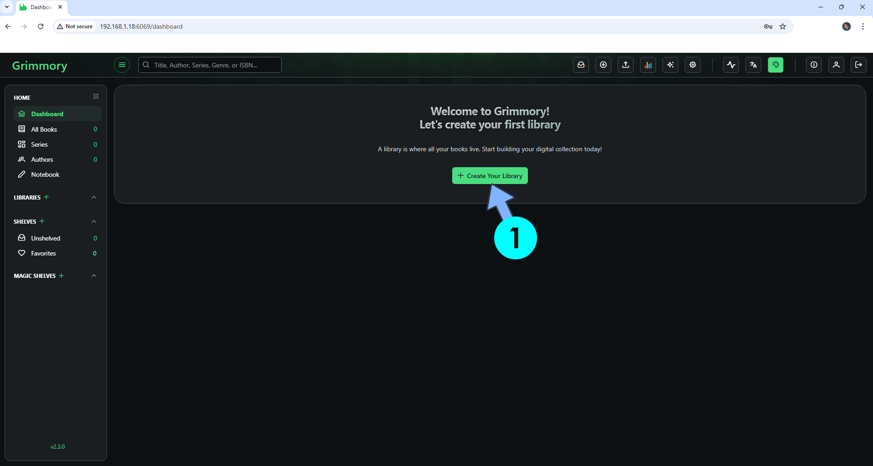Open the language translation icon
Screen dimensions: 873x466
[753, 65]
